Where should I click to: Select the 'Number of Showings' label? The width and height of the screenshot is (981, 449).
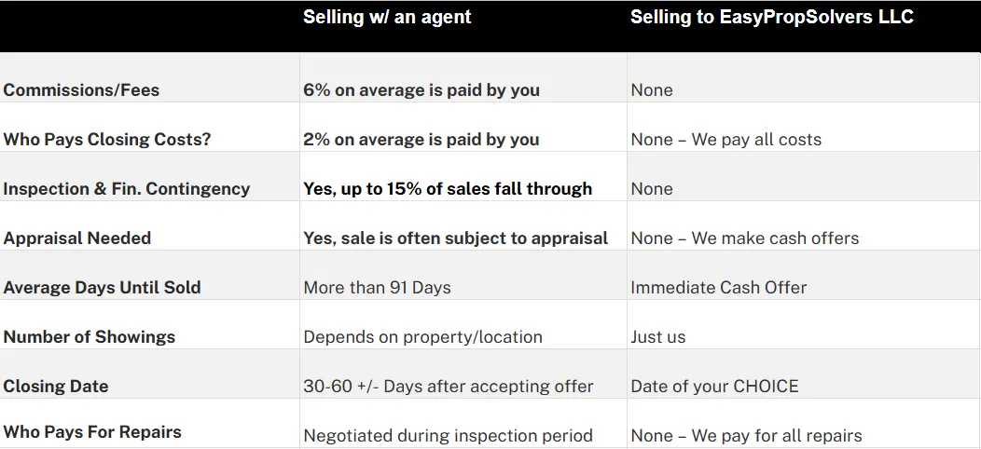(90, 337)
